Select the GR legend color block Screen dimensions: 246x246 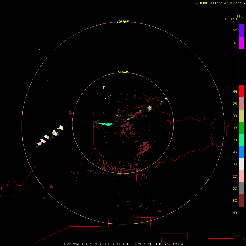pos(241,104)
